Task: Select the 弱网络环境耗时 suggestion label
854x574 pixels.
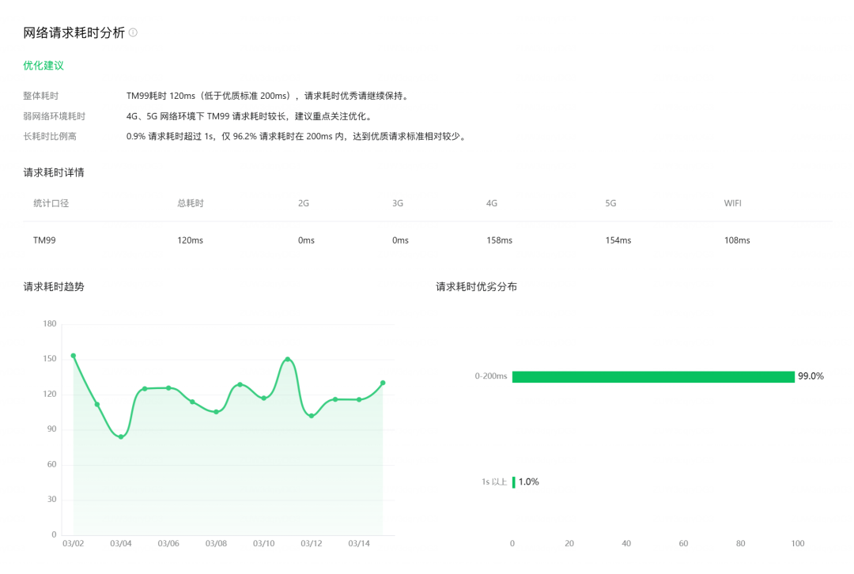Action: (x=55, y=116)
